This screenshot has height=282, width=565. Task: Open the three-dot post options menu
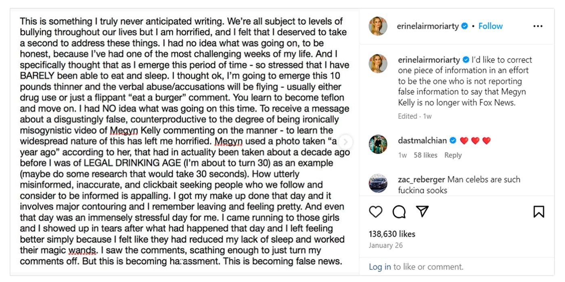point(538,25)
